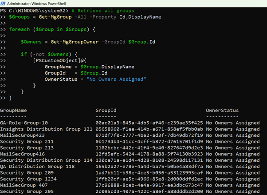Click the Insights Distribution Group 121 entry
This screenshot has height=195, width=267.
(46, 129)
